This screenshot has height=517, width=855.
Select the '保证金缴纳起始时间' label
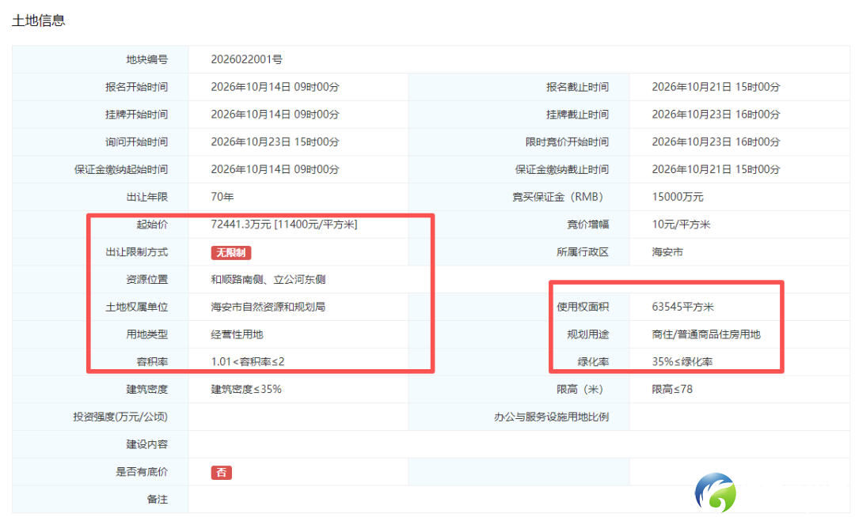(121, 170)
